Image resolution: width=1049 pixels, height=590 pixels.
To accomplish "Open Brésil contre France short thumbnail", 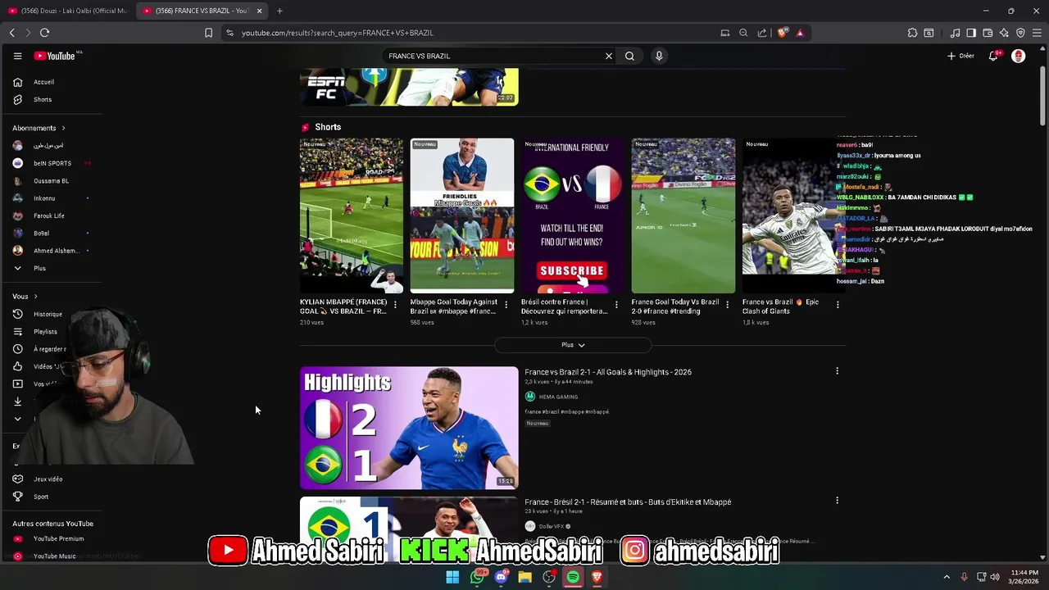I will pos(573,216).
